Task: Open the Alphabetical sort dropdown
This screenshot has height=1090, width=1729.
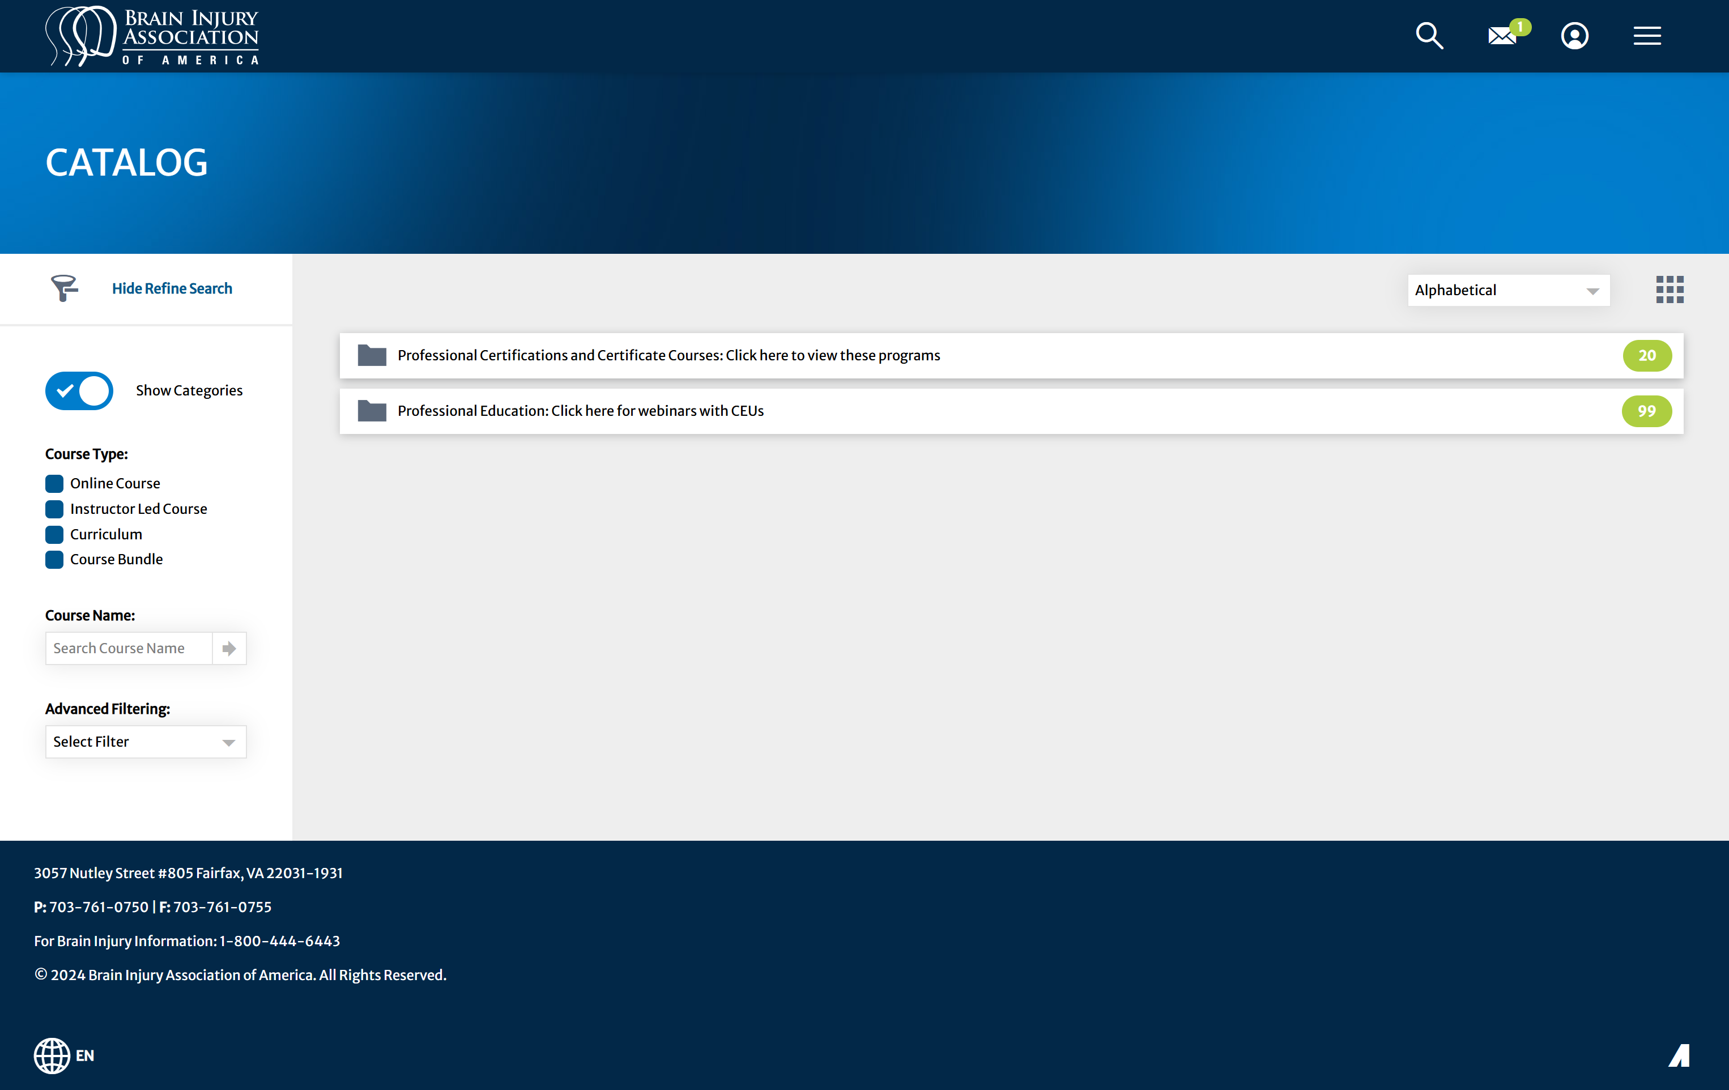Action: point(1509,290)
